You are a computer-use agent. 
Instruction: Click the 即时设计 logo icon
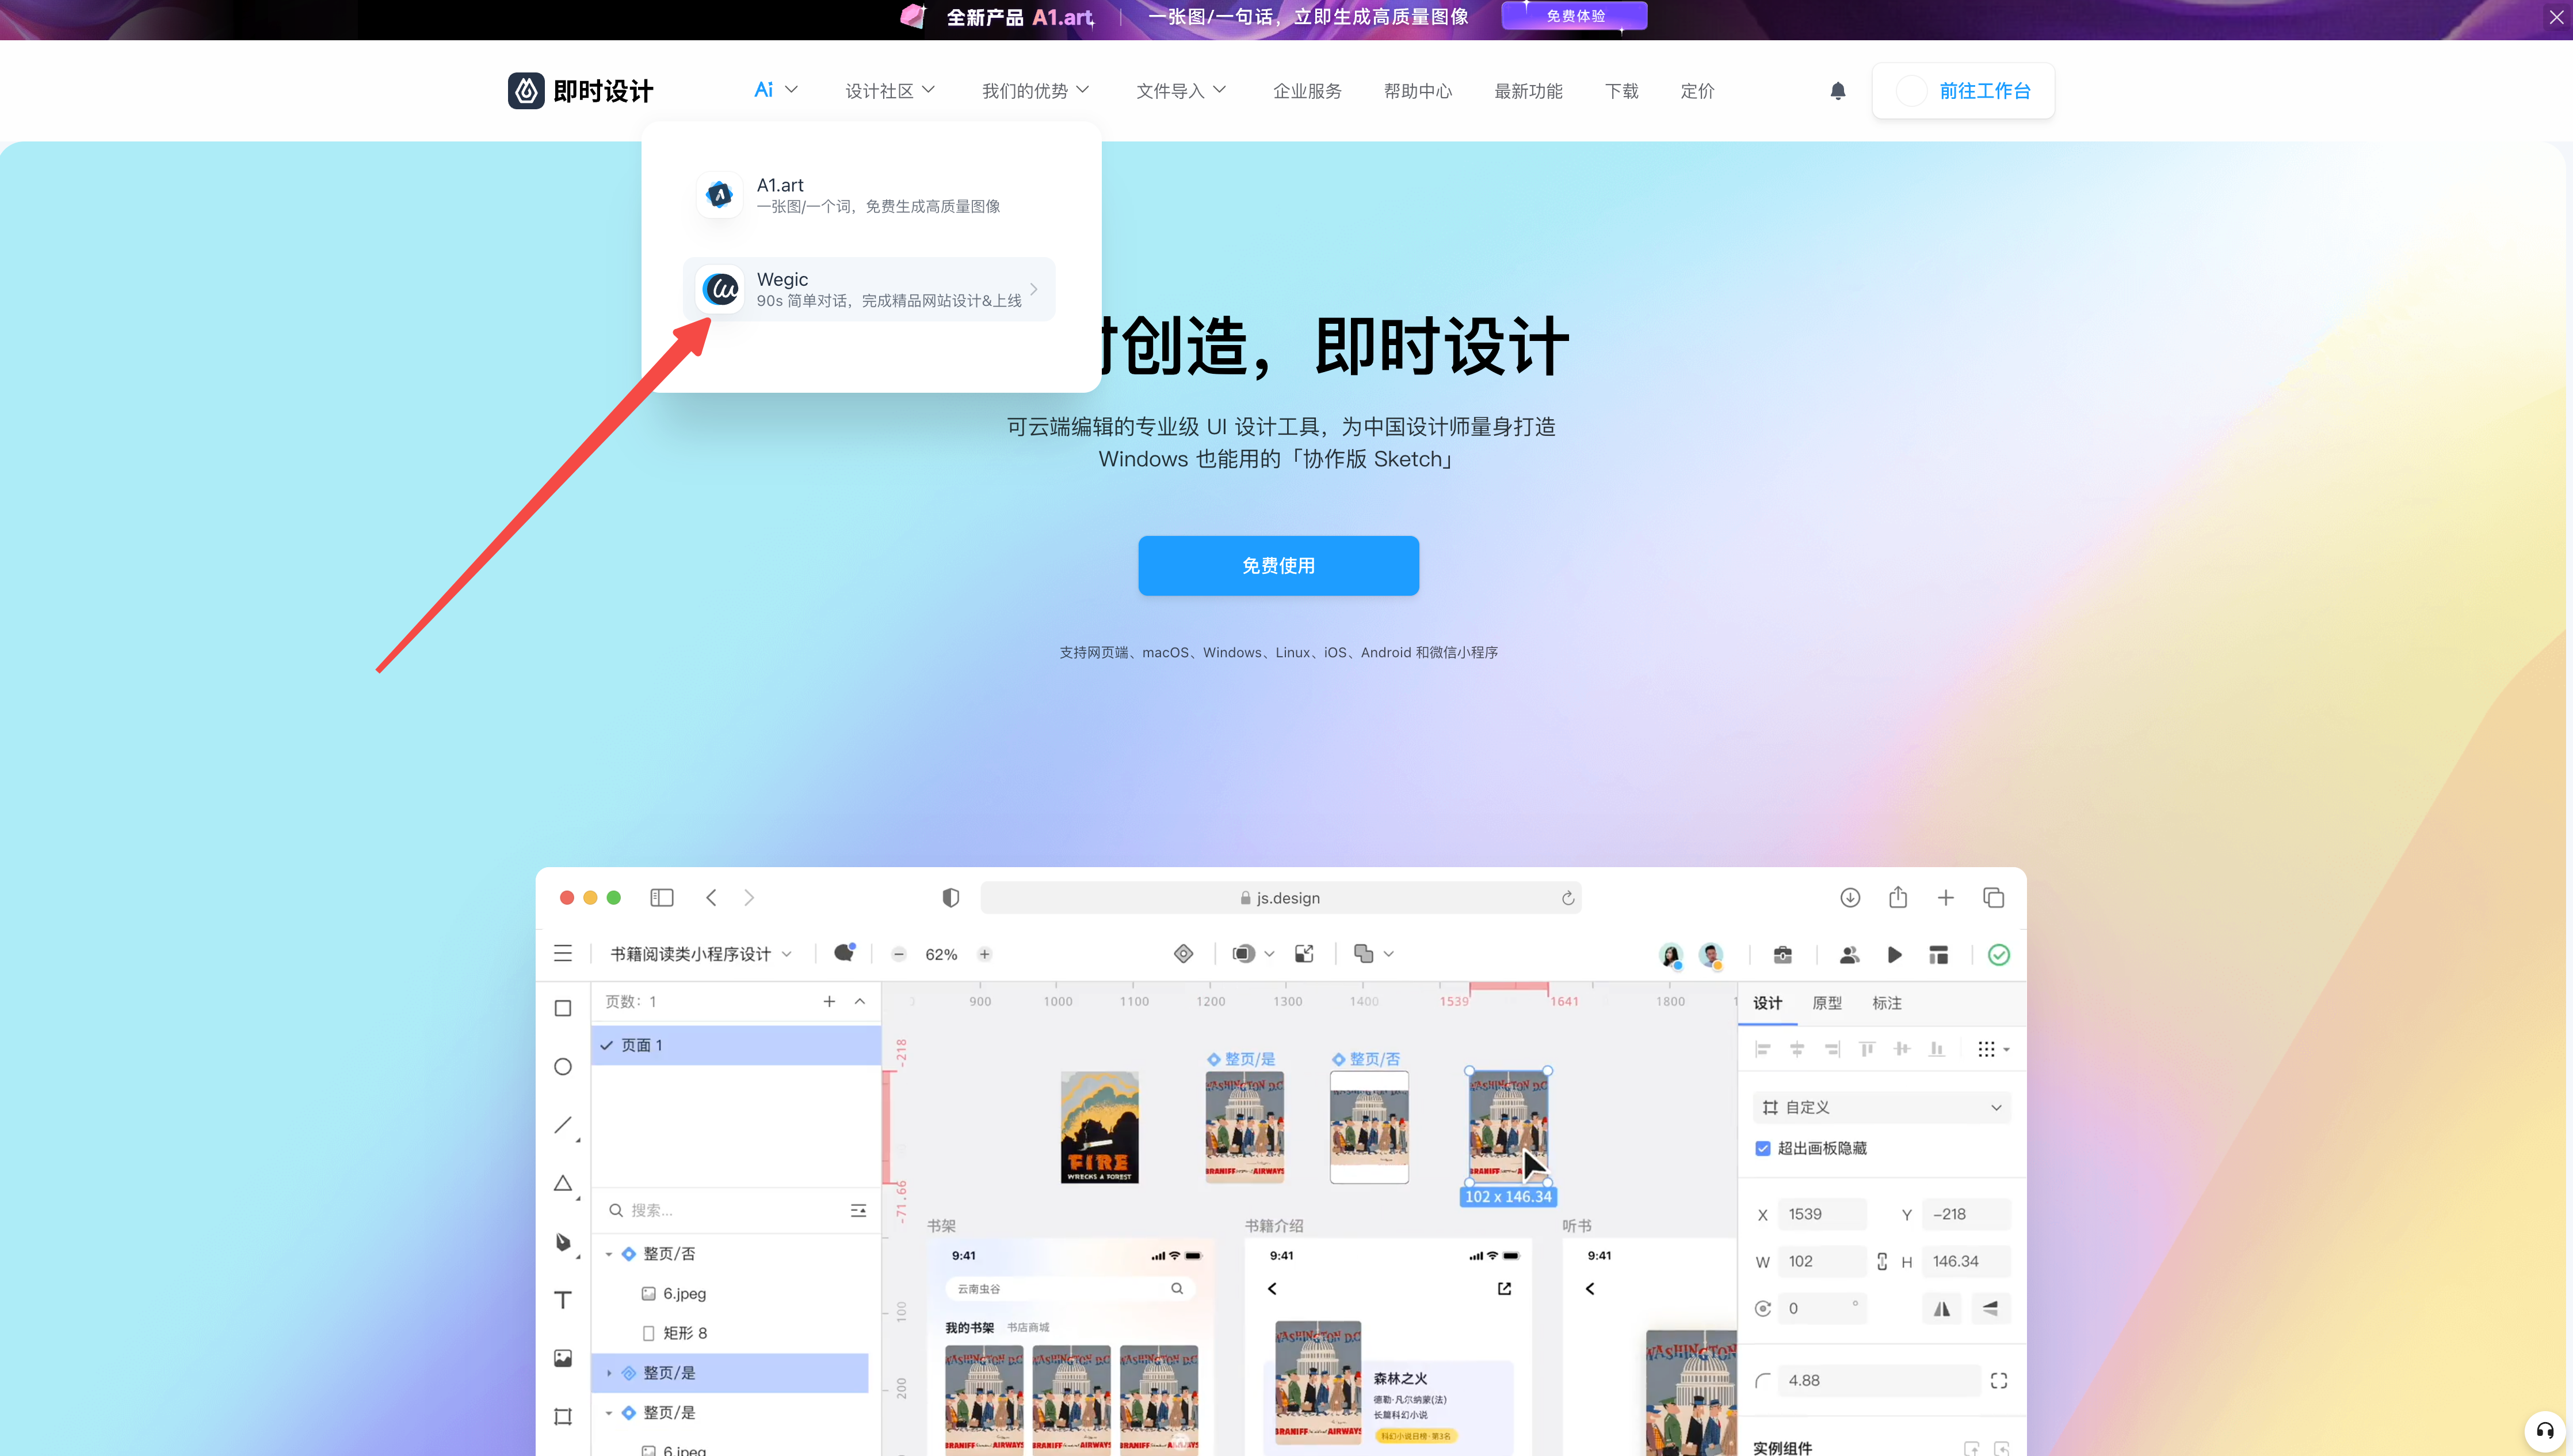tap(526, 91)
